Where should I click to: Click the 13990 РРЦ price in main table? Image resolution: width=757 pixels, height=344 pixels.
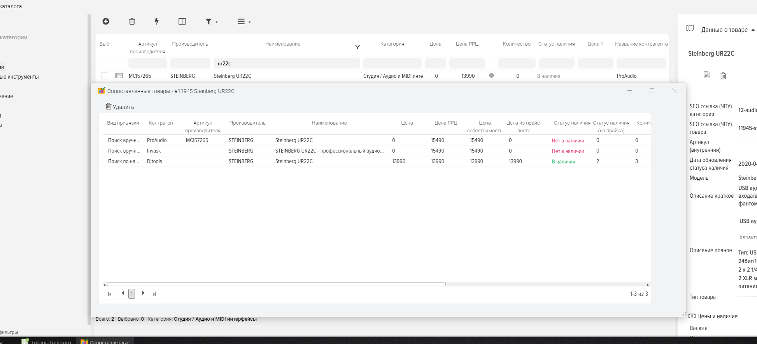pos(468,76)
